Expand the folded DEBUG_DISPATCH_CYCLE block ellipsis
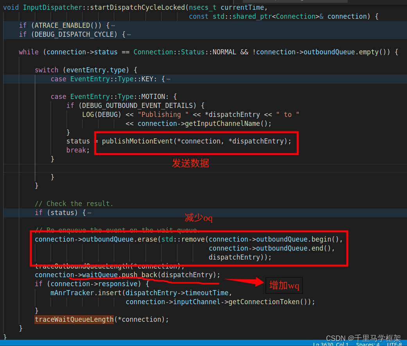Screen dimensions: 407x346 pyautogui.click(x=129, y=34)
